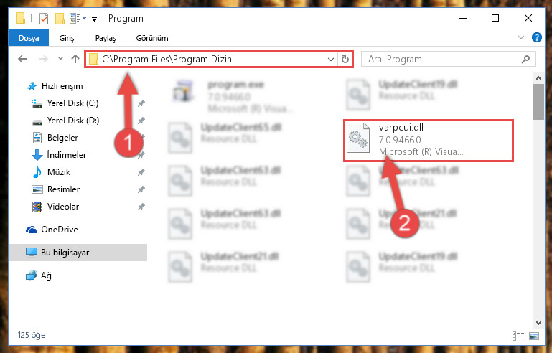
Task: Click the Properties icon in title bar
Action: (x=44, y=19)
